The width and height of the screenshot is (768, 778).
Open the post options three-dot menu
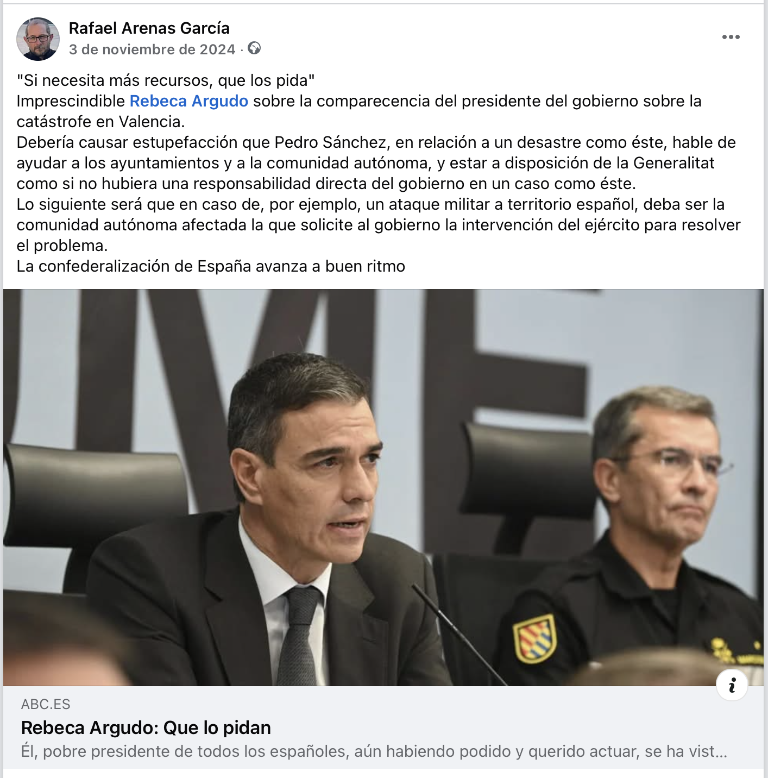click(x=731, y=37)
